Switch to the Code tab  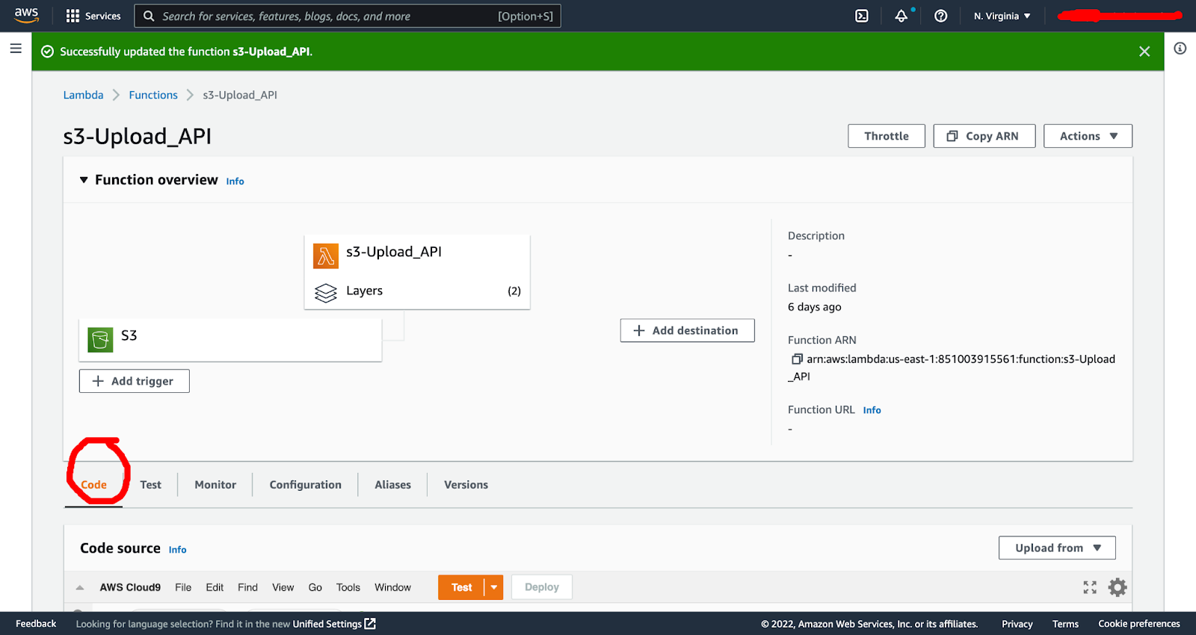(94, 485)
